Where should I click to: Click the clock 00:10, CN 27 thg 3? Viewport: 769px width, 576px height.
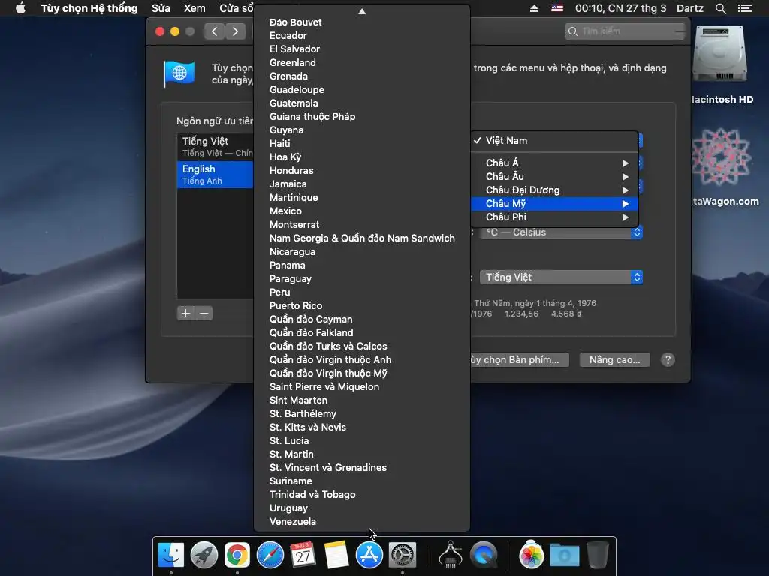tap(621, 8)
